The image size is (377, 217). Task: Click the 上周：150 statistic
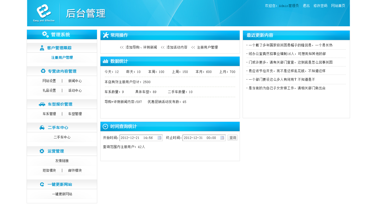pyautogui.click(x=180, y=72)
